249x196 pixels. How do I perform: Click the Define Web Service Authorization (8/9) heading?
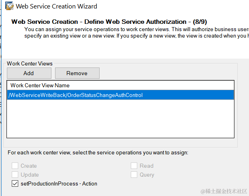coord(109,22)
